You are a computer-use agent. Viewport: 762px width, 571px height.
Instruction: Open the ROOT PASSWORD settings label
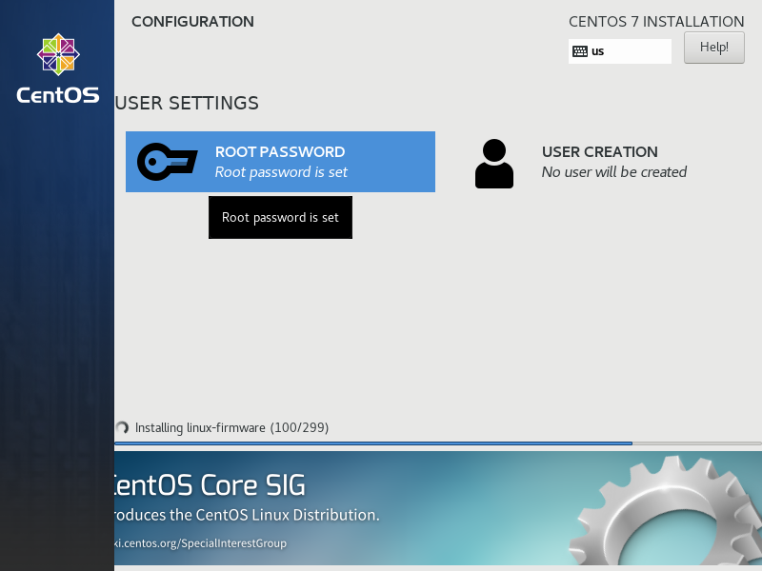(x=280, y=152)
